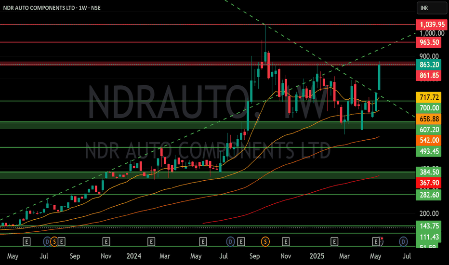Image resolution: width=449 pixels, height=265 pixels.
Task: Click the 143.75 green price label
Action: coord(429,226)
